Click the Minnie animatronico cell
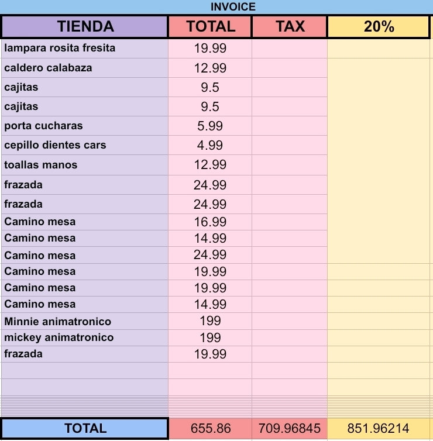This screenshot has width=433, height=441. (85, 321)
